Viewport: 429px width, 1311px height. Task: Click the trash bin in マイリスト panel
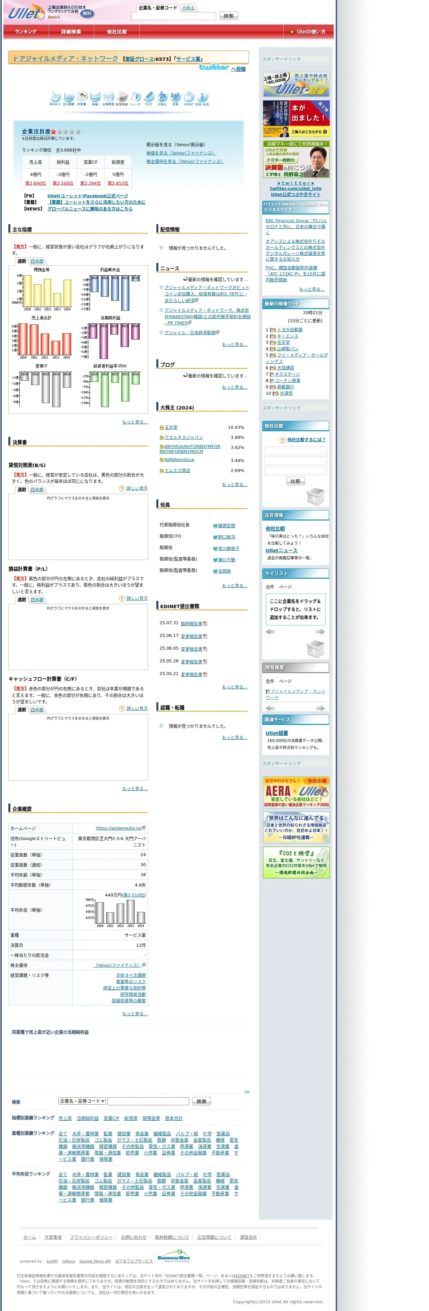tap(315, 649)
